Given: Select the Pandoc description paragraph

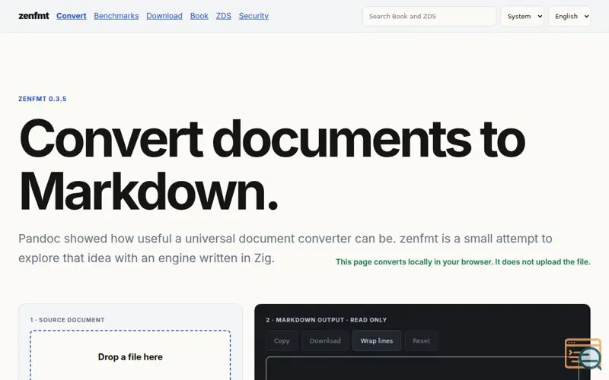Looking at the screenshot, I should pos(285,249).
